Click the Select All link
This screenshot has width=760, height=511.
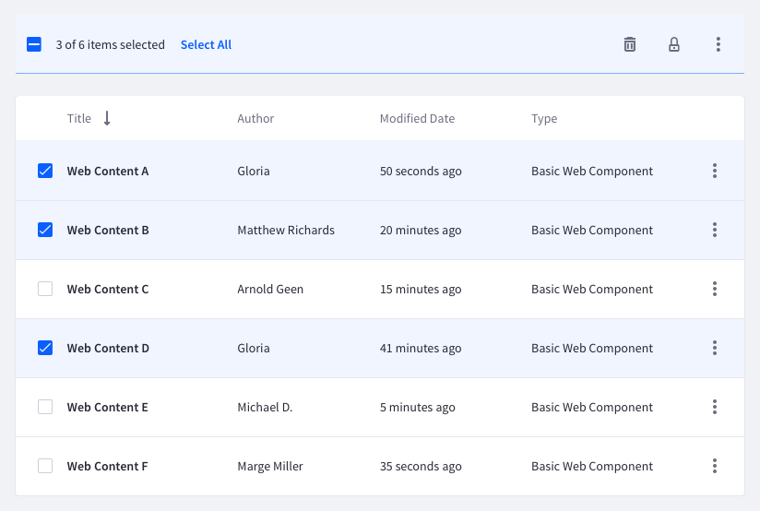(206, 44)
